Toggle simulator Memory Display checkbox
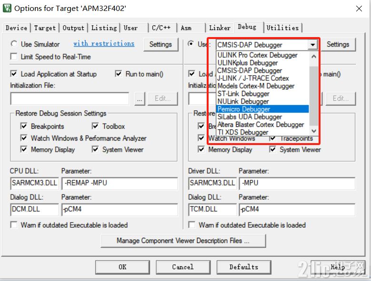The height and width of the screenshot is (281, 371). [24, 149]
